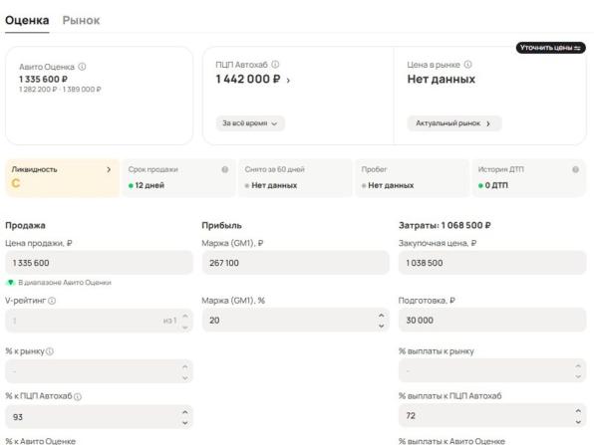The height and width of the screenshot is (445, 594).
Task: Click info icon on Срок продажи card
Action: tap(225, 169)
